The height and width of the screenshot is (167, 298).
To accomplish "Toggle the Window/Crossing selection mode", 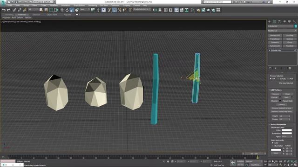I will (x=56, y=10).
